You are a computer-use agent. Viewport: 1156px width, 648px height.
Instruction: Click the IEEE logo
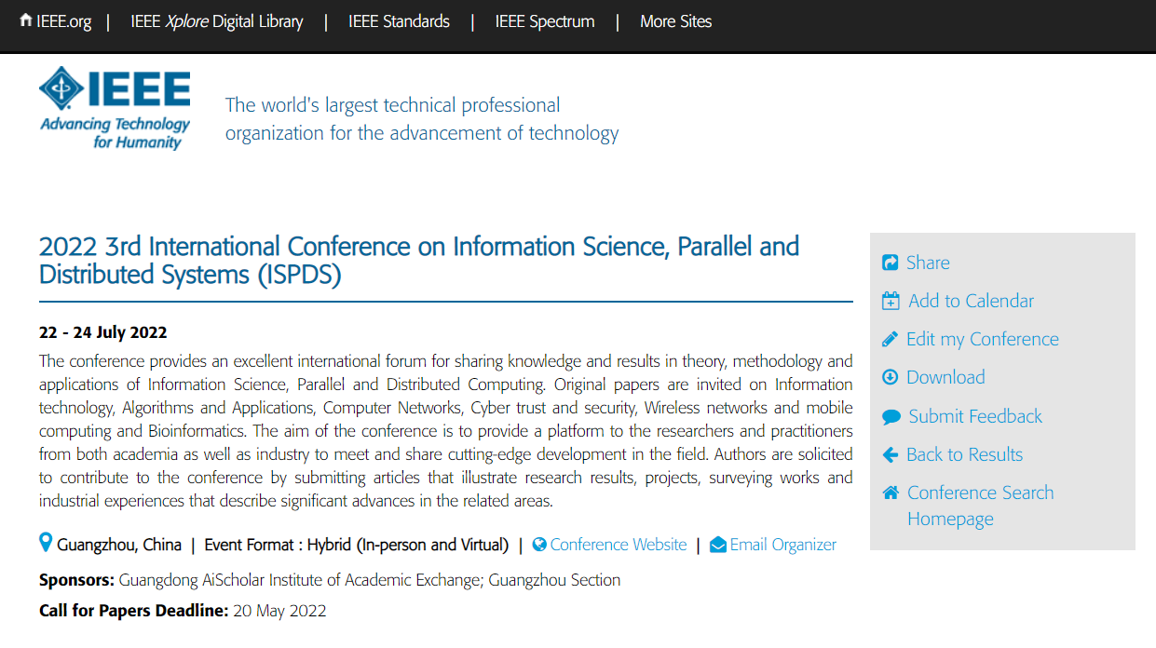[x=115, y=108]
